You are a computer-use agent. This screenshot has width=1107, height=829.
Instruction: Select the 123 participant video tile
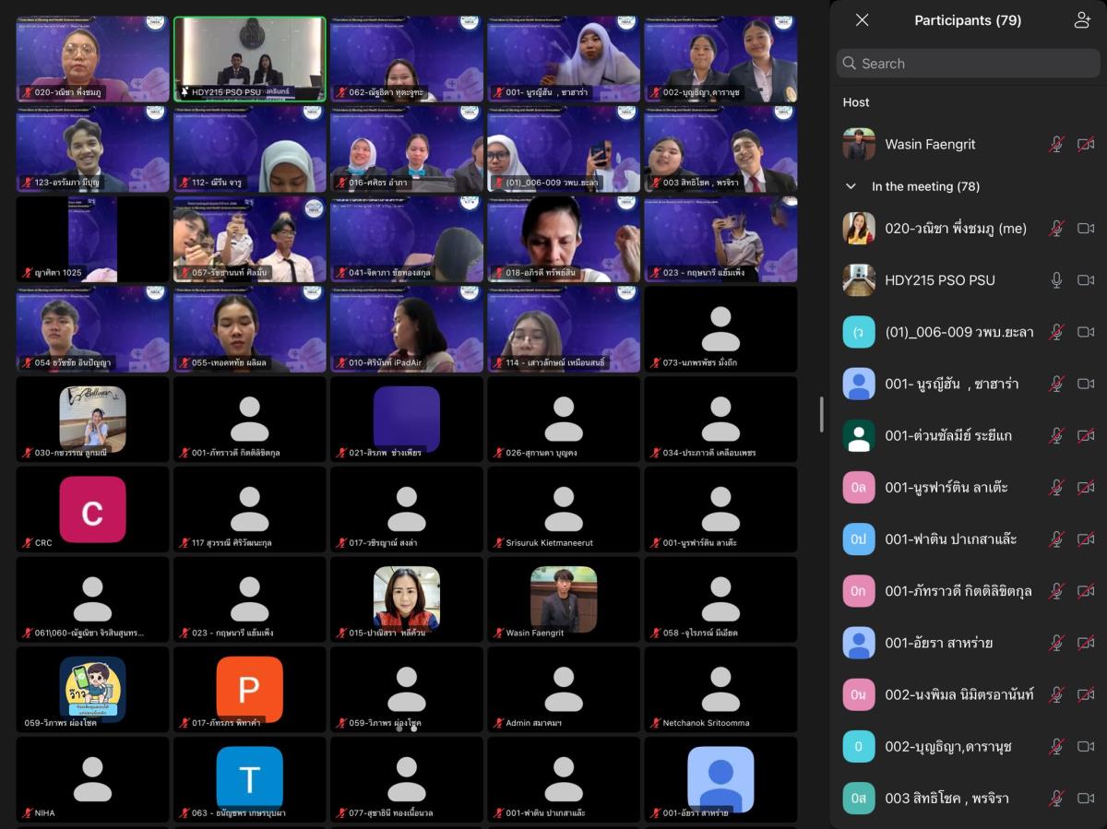(92, 148)
